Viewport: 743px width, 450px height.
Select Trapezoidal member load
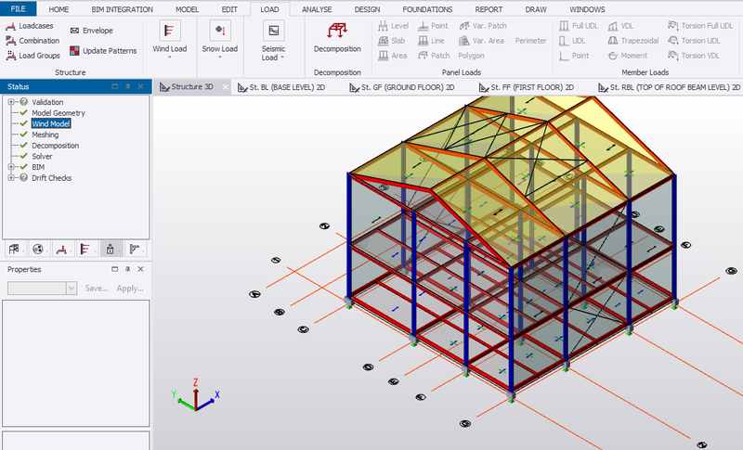[x=633, y=41]
